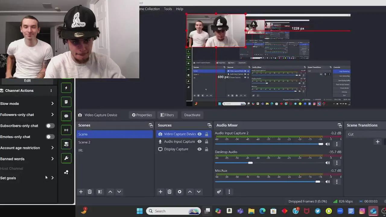The image size is (386, 217).
Task: Open Microsoft Edge from taskbar
Action: pyautogui.click(x=262, y=211)
